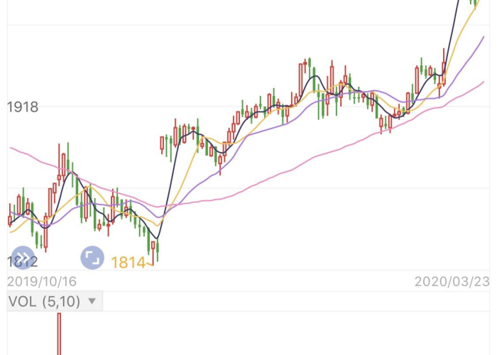
Task: Tap the double-chevron scroll-forward icon
Action: (22, 257)
